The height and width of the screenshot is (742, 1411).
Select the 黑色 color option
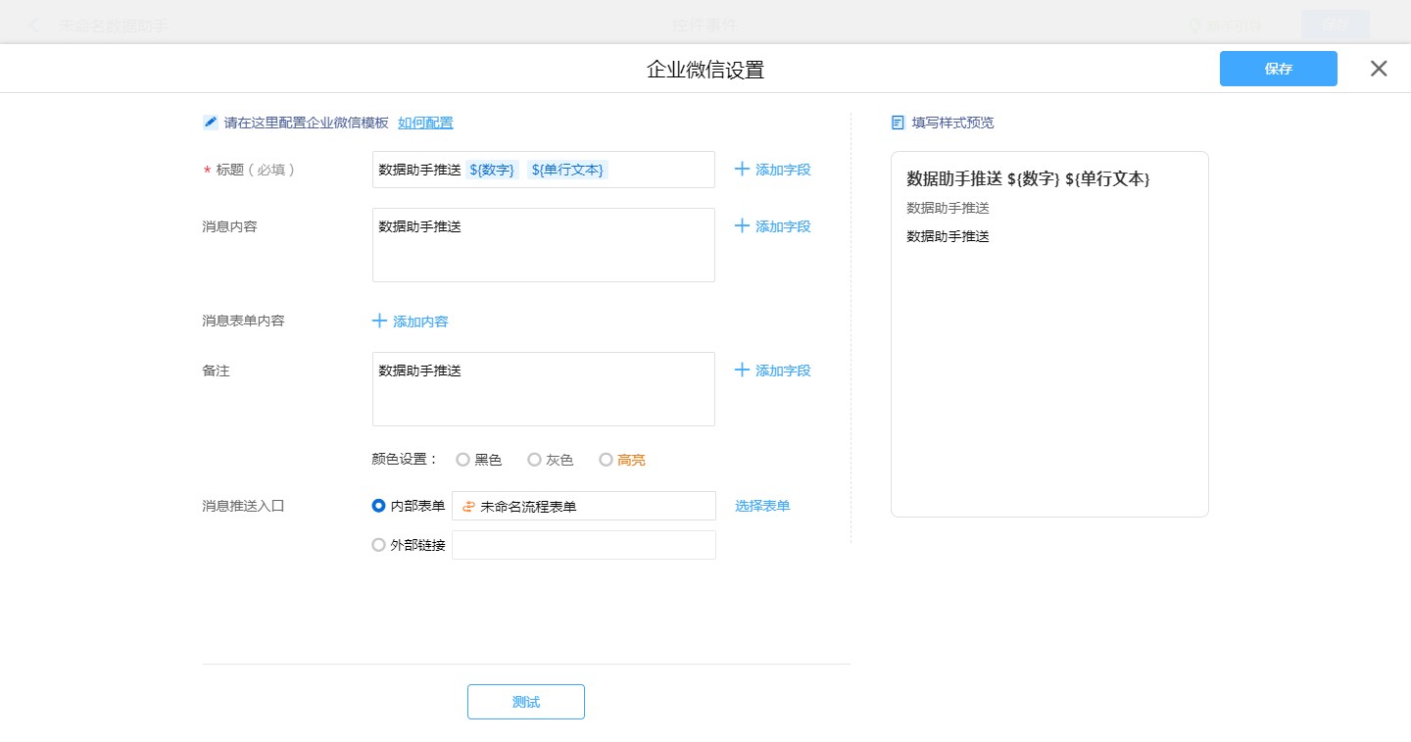pos(463,460)
